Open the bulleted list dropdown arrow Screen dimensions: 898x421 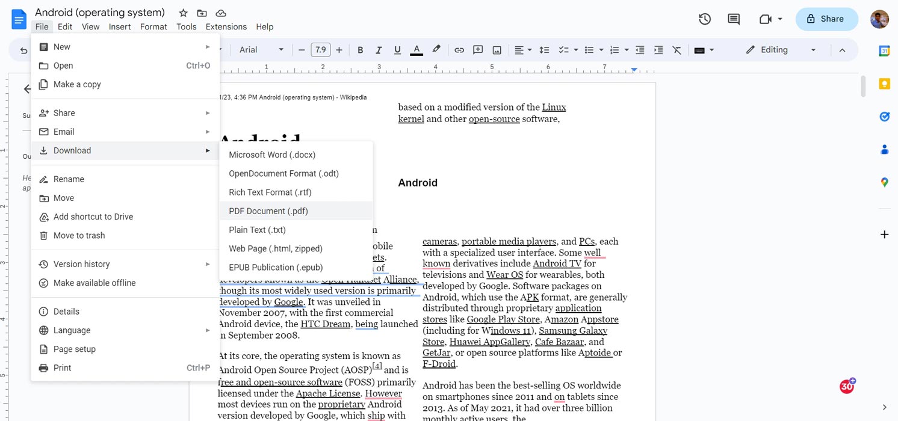(601, 50)
